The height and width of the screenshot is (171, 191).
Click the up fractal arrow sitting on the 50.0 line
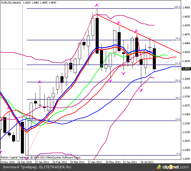[x=40, y=82]
